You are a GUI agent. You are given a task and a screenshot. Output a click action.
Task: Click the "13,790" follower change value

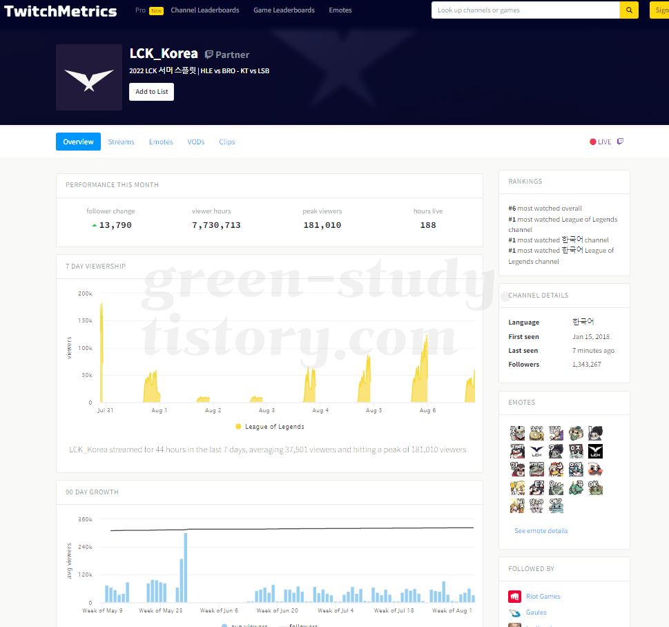point(115,225)
